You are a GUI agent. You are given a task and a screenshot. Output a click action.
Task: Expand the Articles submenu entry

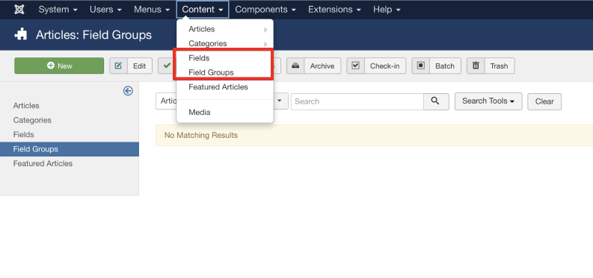[x=225, y=29]
